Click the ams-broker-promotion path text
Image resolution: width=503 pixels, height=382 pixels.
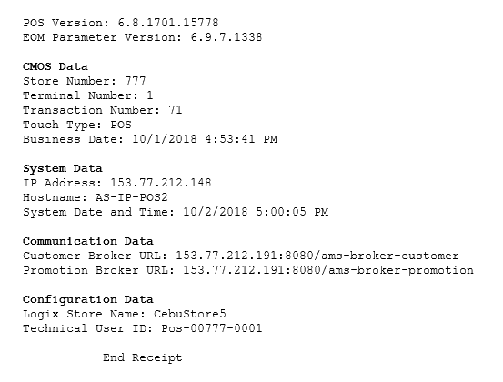tap(401, 270)
